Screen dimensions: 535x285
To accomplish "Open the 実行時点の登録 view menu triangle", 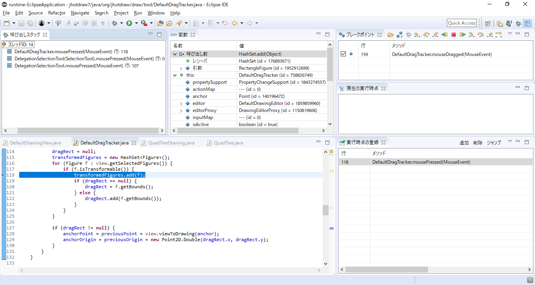I will point(510,141).
